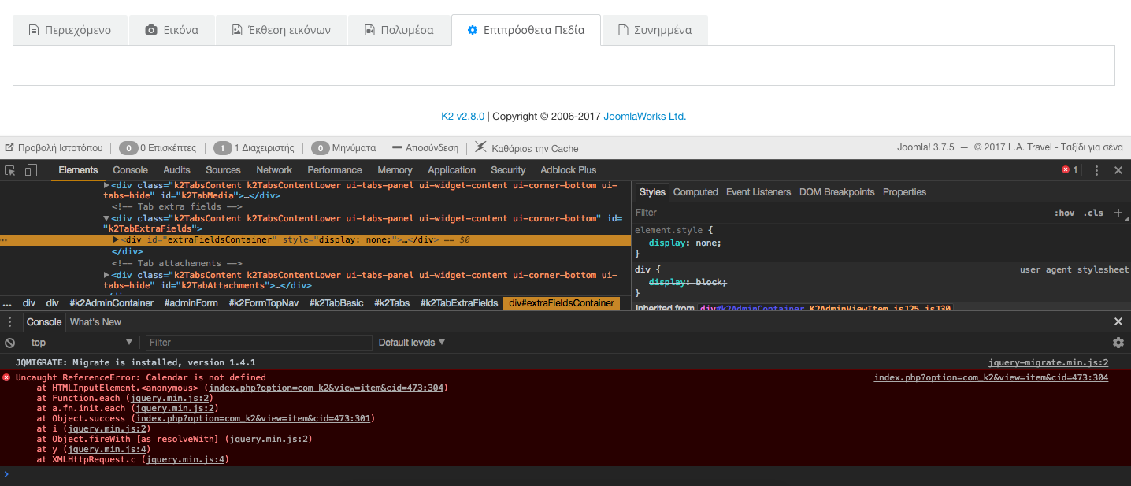Switch to the Network DevTools tab
This screenshot has height=486, width=1131.
pos(274,170)
